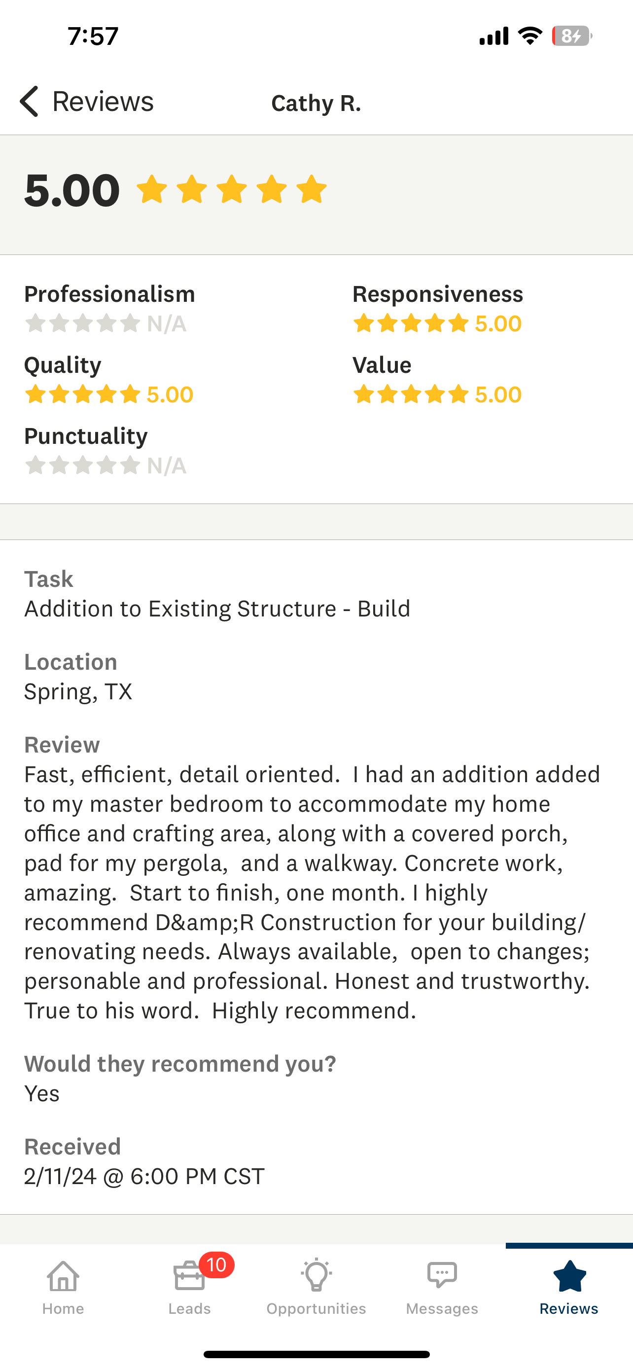
Task: Tap the battery status icon
Action: click(x=571, y=36)
